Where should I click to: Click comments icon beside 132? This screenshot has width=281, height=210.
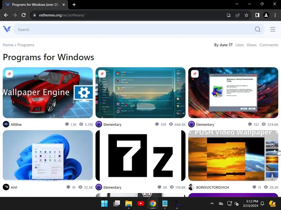(x=250, y=124)
